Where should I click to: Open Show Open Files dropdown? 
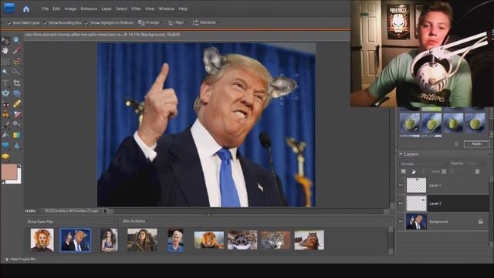click(71, 222)
